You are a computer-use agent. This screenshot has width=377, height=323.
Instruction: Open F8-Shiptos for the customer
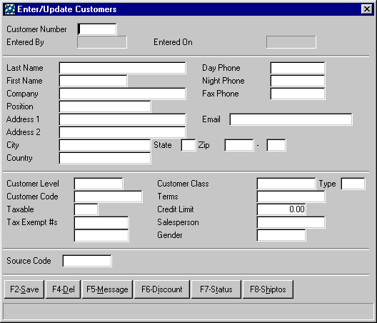268,289
